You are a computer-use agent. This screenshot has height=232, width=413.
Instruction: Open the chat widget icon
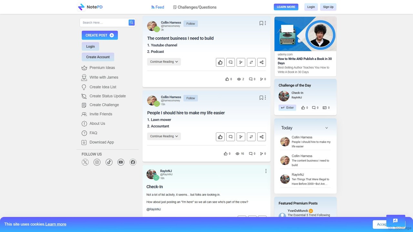pyautogui.click(x=395, y=221)
